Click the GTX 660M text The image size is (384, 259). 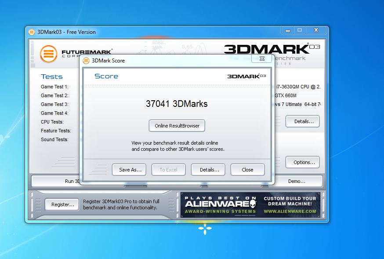(x=286, y=95)
